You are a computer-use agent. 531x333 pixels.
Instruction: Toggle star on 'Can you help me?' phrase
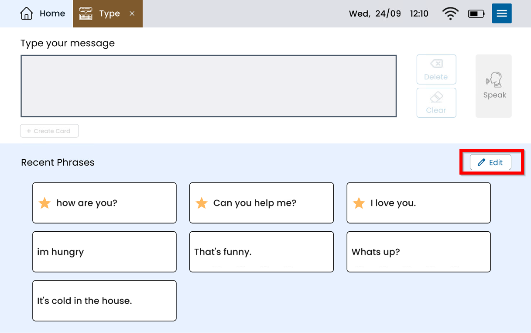202,203
